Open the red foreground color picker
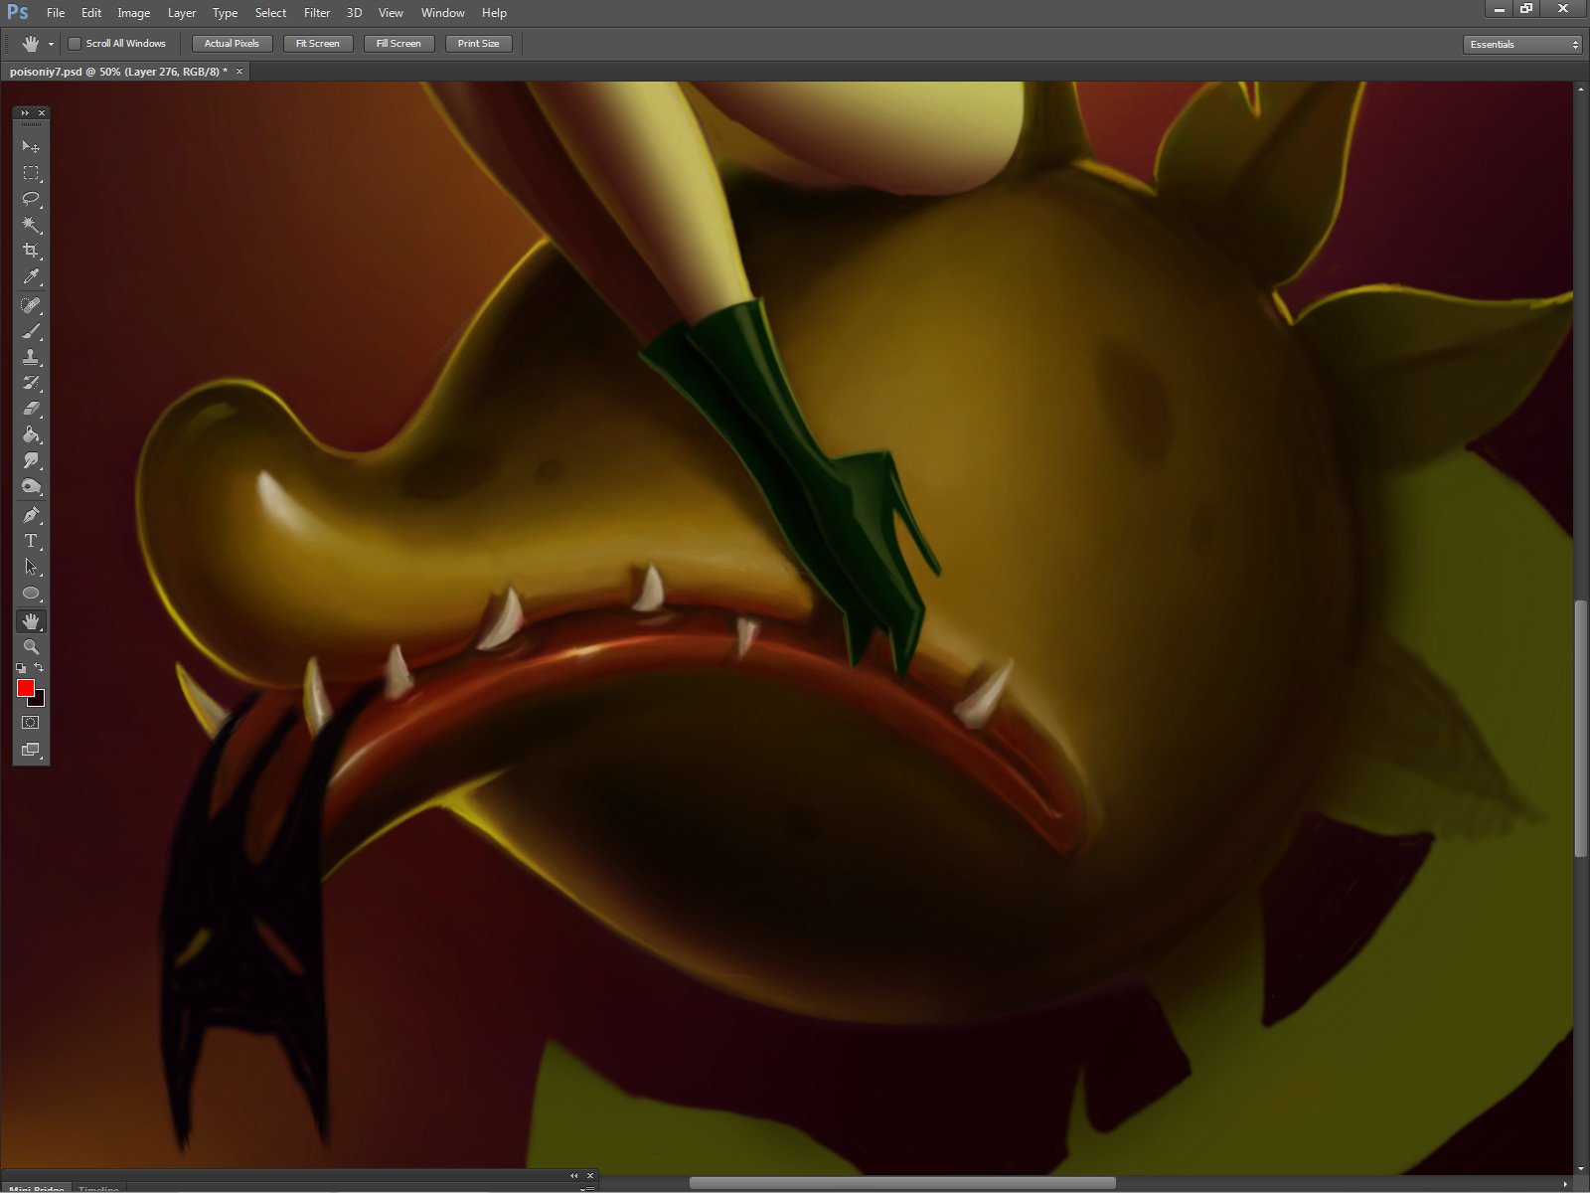 (25, 688)
